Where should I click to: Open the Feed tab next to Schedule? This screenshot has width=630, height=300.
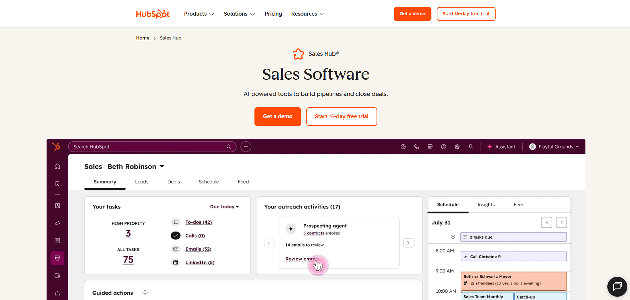(243, 182)
